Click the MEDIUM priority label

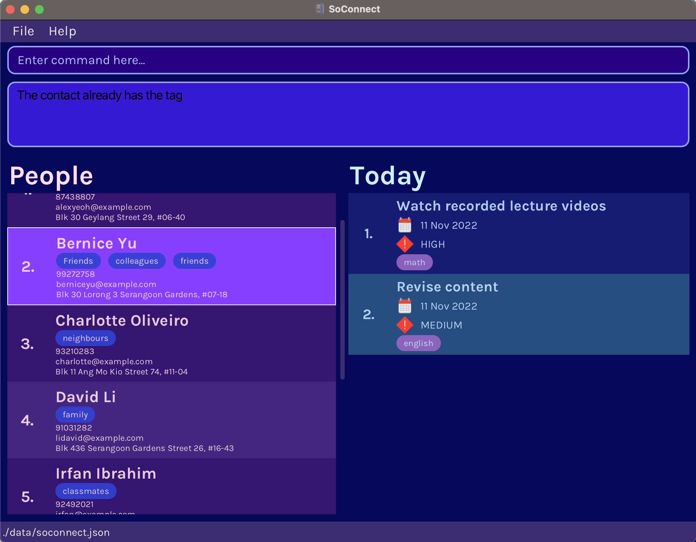tap(441, 325)
